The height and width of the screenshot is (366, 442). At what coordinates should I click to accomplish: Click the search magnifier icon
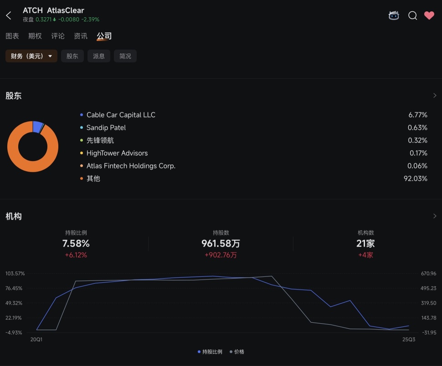pyautogui.click(x=412, y=15)
